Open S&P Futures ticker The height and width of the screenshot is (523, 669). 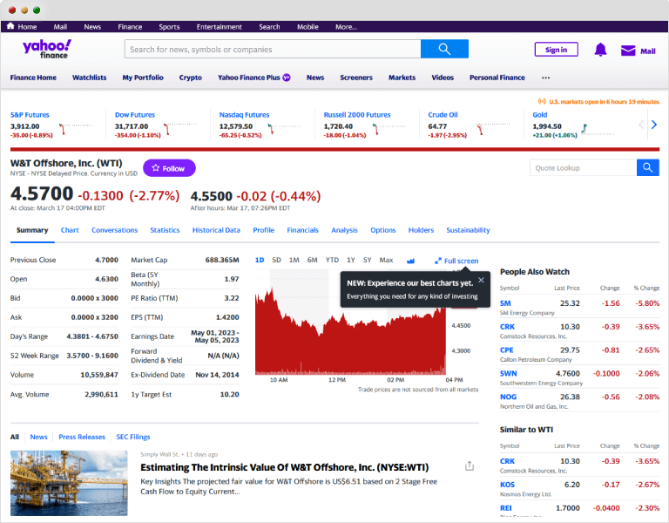(x=30, y=115)
